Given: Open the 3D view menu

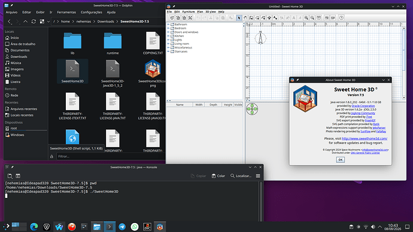Looking at the screenshot, I should tap(211, 12).
